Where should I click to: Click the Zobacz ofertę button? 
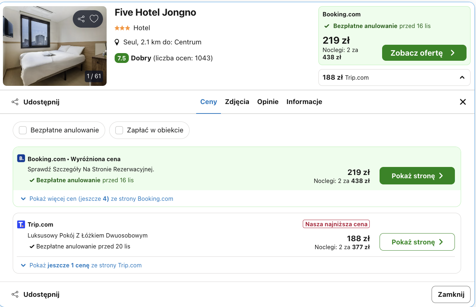424,53
